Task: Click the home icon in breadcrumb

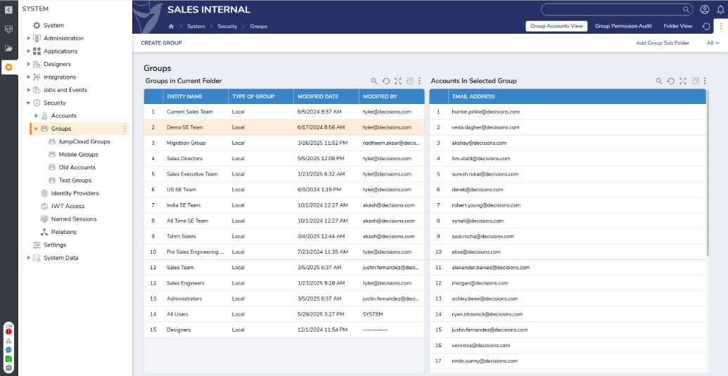Action: (x=171, y=26)
